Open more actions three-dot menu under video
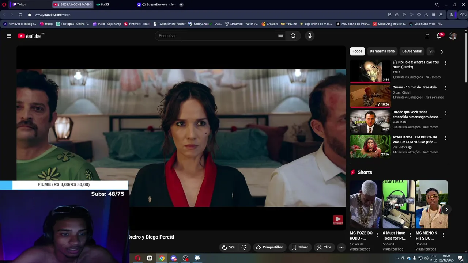This screenshot has height=263, width=468. coord(341,247)
